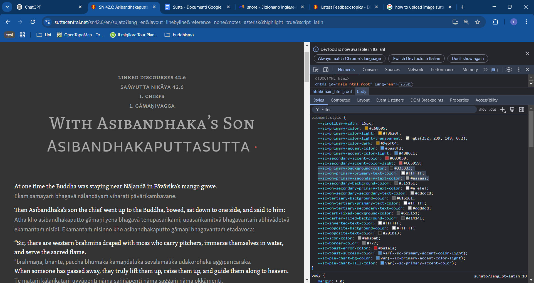
Task: Open the OpenTopoMap bookmark
Action: pos(80,35)
